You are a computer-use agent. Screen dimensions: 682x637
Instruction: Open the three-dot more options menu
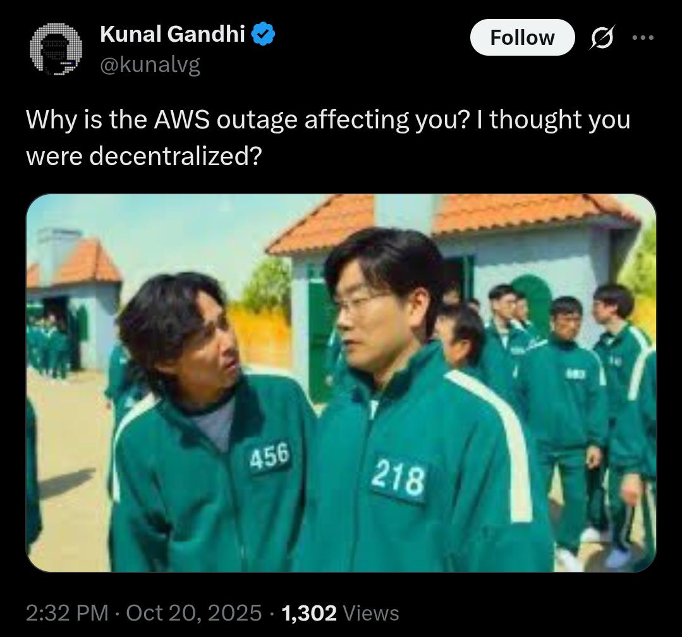click(x=643, y=37)
